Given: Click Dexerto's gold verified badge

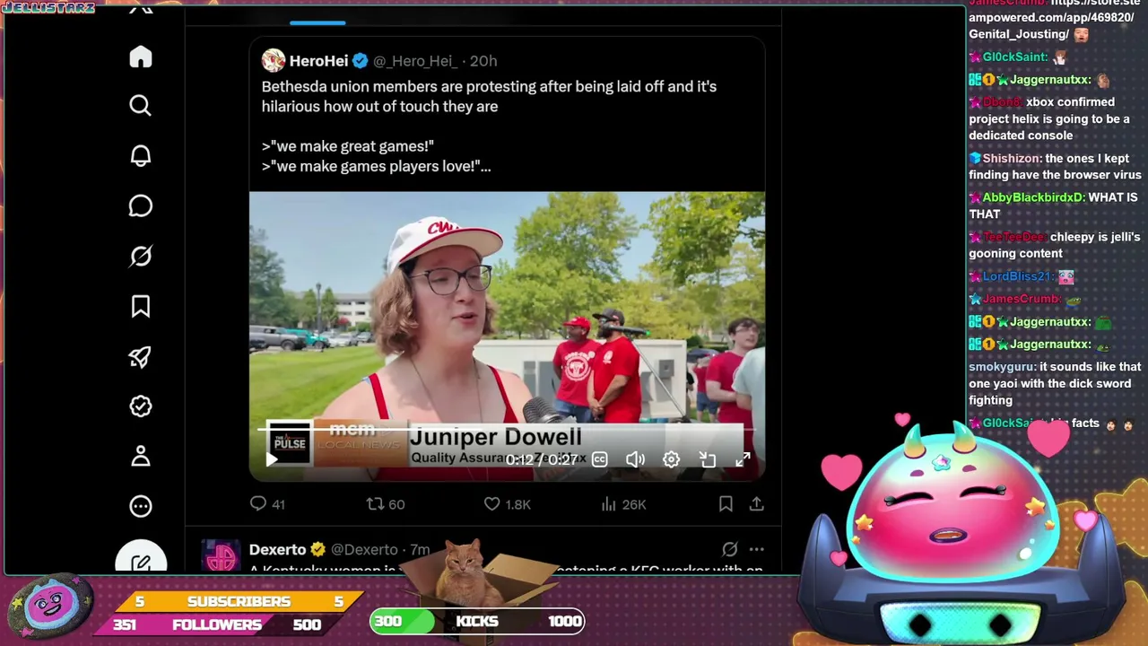Looking at the screenshot, I should [x=317, y=549].
